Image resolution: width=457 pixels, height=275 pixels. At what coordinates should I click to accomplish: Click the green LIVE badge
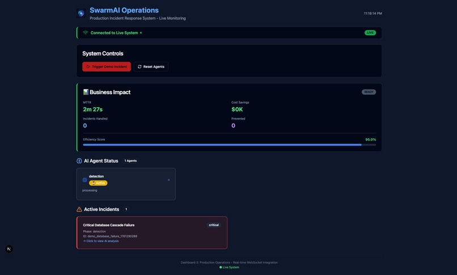370,33
